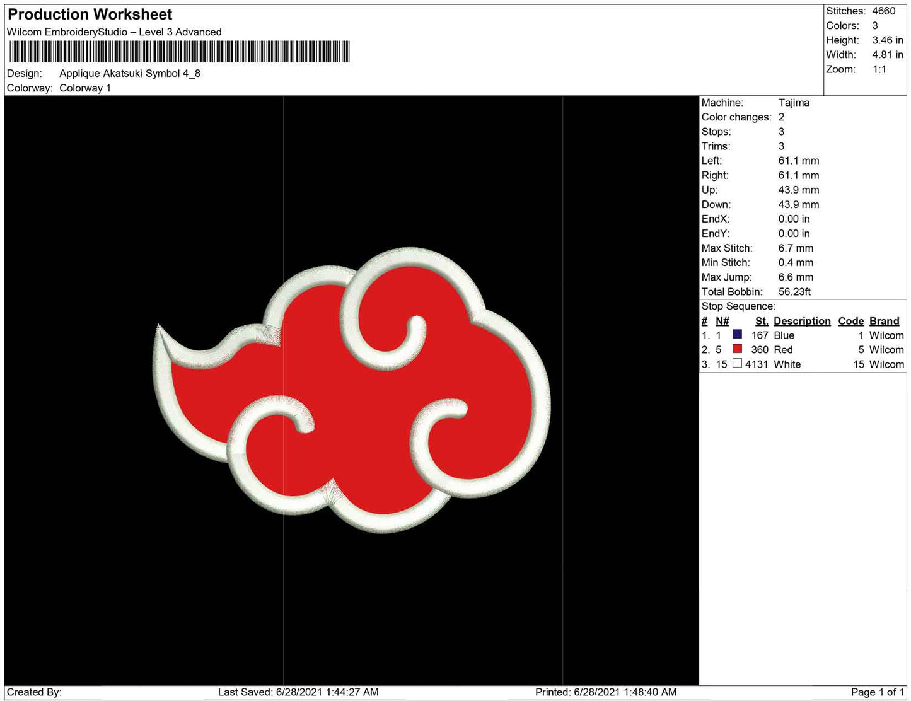
Task: Select the "Last Saved" timestamp in footer
Action: (298, 692)
